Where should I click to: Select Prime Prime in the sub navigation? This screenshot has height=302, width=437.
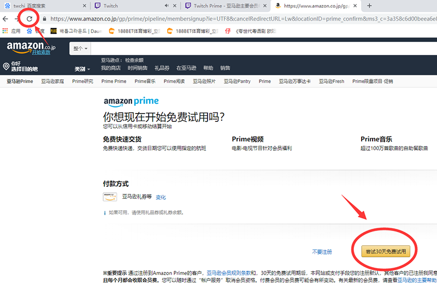pos(114,81)
